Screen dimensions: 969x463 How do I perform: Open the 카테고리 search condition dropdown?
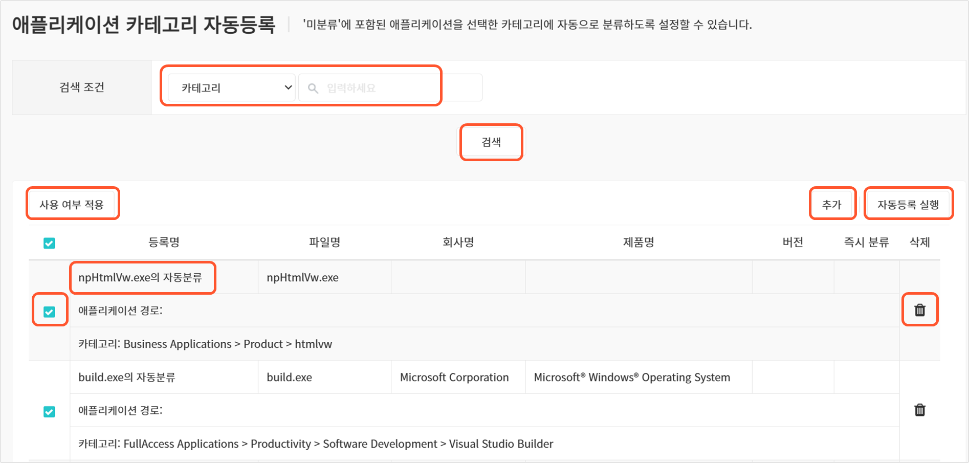point(231,88)
